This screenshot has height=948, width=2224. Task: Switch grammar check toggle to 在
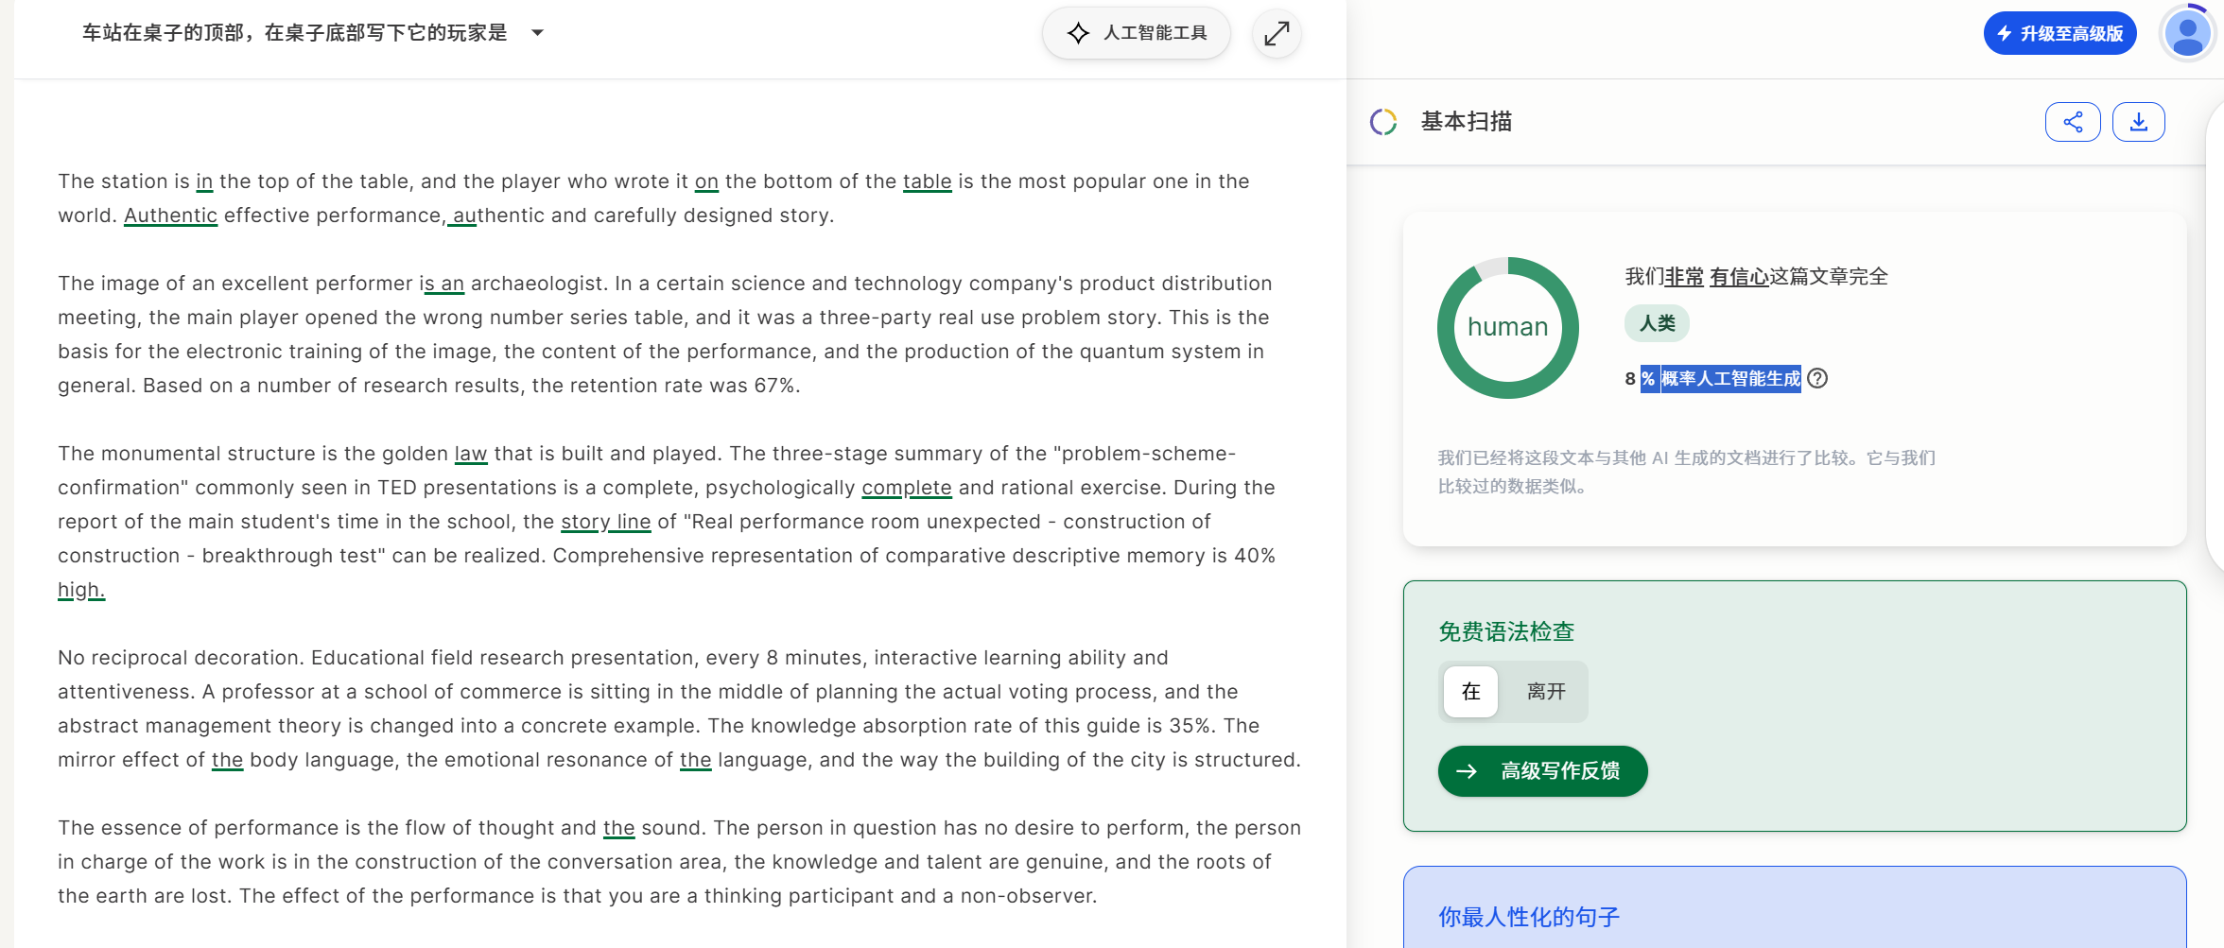point(1470,692)
